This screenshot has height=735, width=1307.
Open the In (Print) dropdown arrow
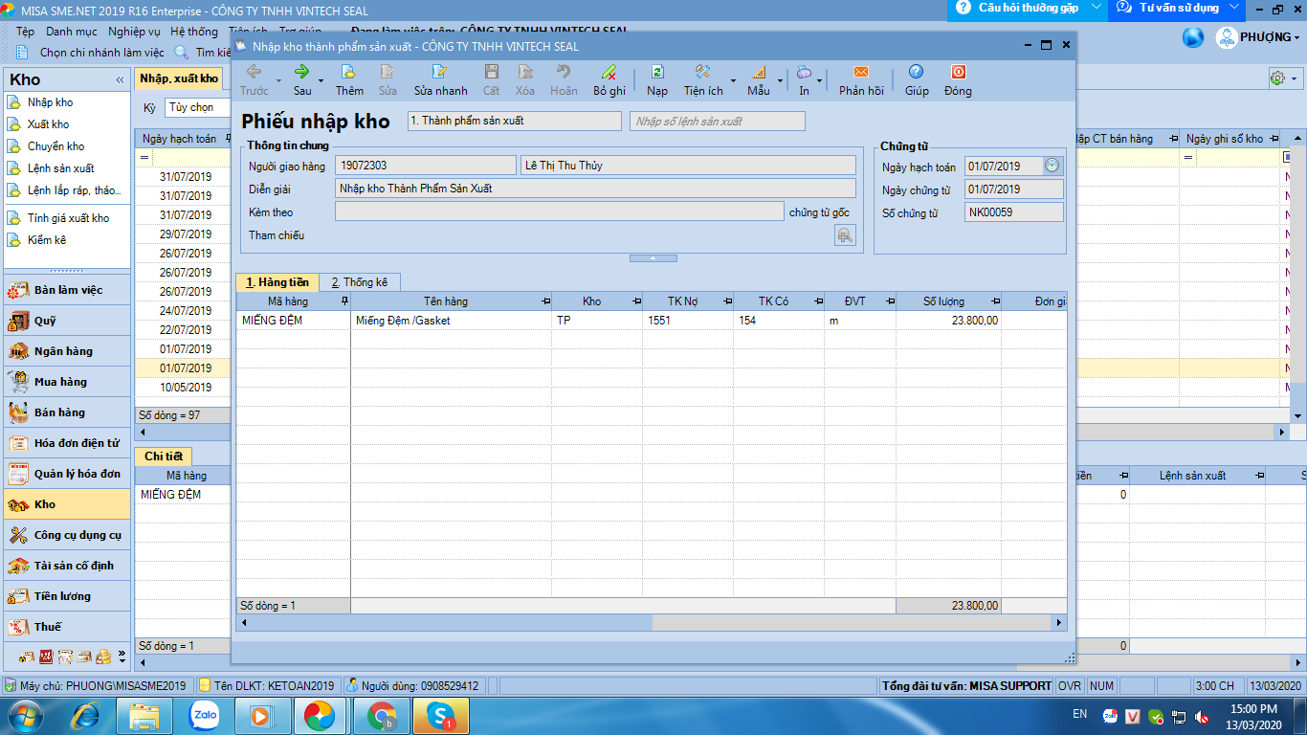tap(822, 80)
